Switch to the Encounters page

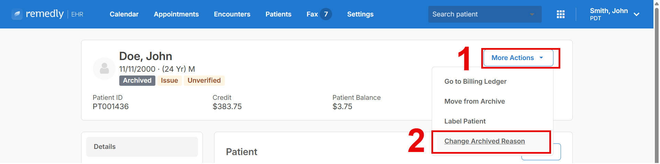[x=232, y=14]
